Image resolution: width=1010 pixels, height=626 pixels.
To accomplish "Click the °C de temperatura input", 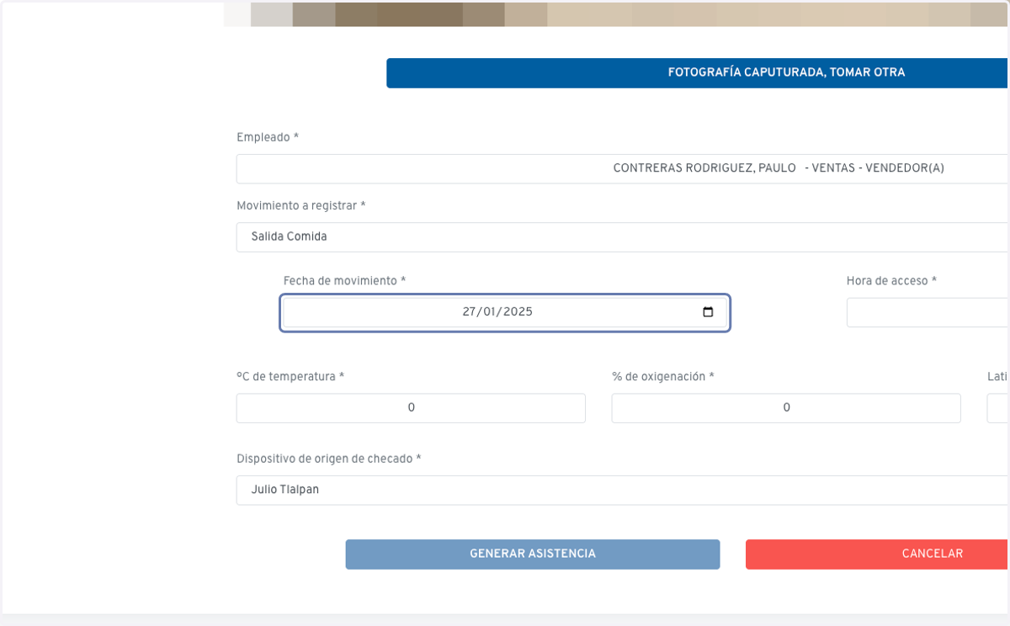I will (411, 408).
